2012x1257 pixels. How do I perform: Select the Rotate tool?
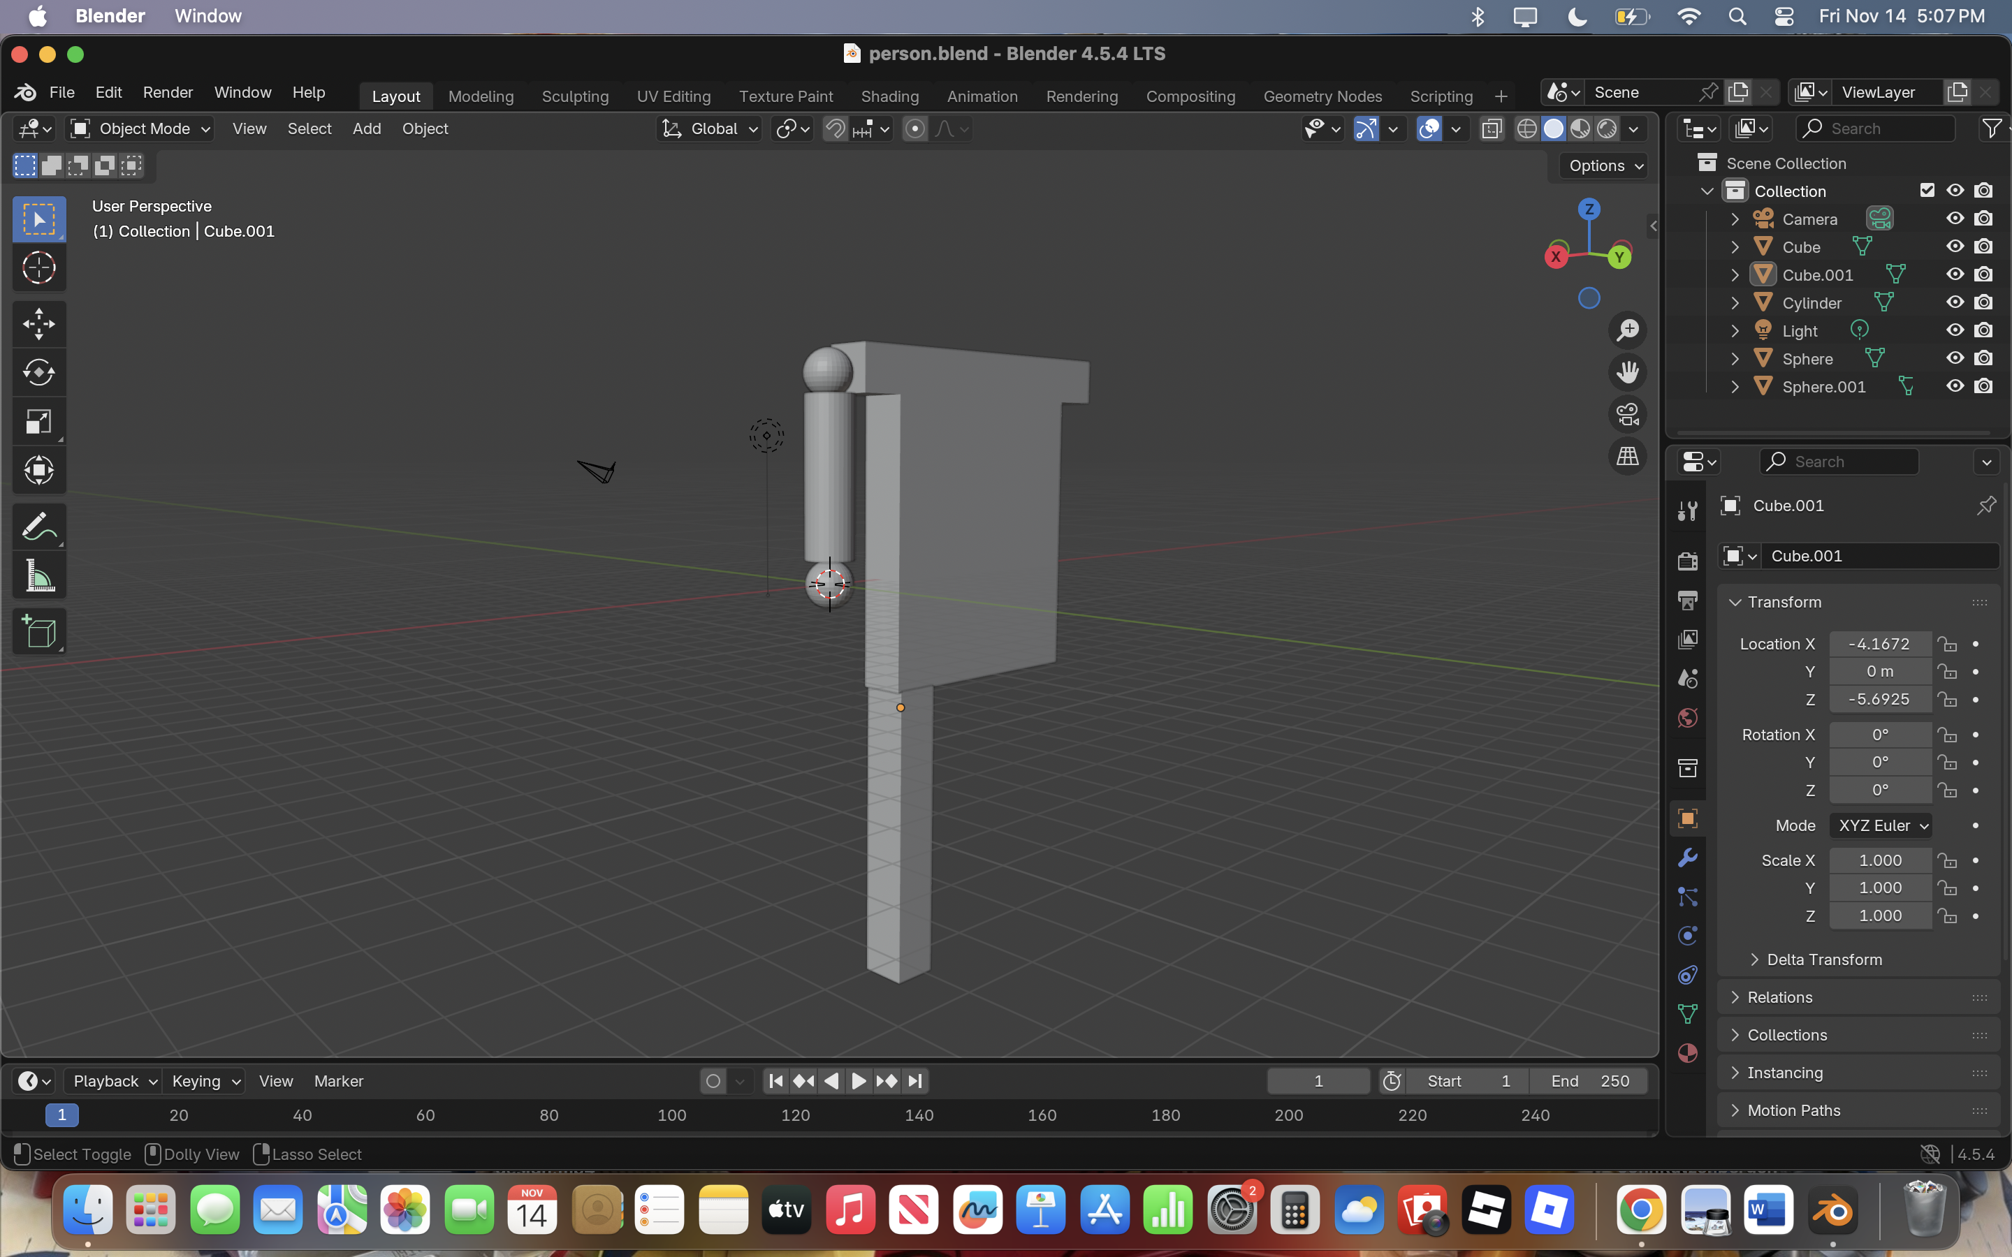38,372
